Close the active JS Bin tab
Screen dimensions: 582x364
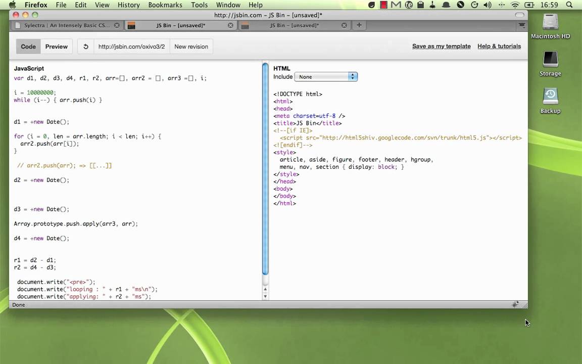[x=230, y=25]
